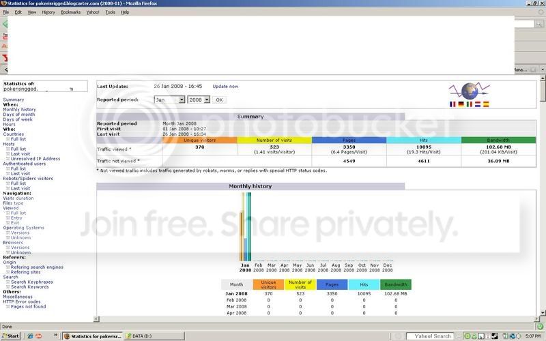Click the Internet Explorer quick launch icon
The image size is (546, 341).
click(30, 336)
